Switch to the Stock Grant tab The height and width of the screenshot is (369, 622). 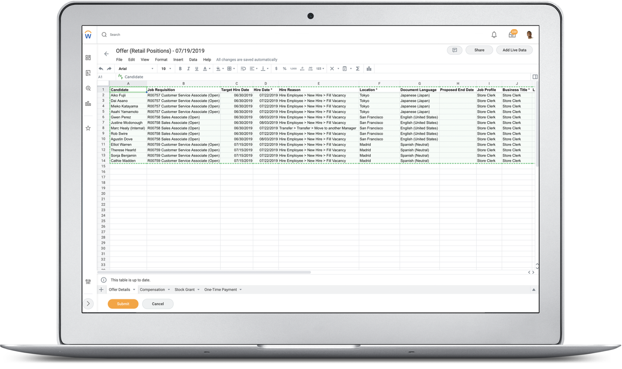click(x=185, y=289)
